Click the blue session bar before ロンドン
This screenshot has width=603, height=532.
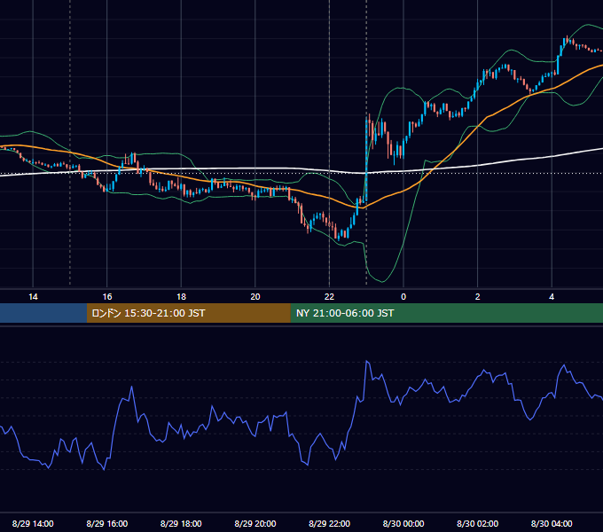tap(43, 313)
